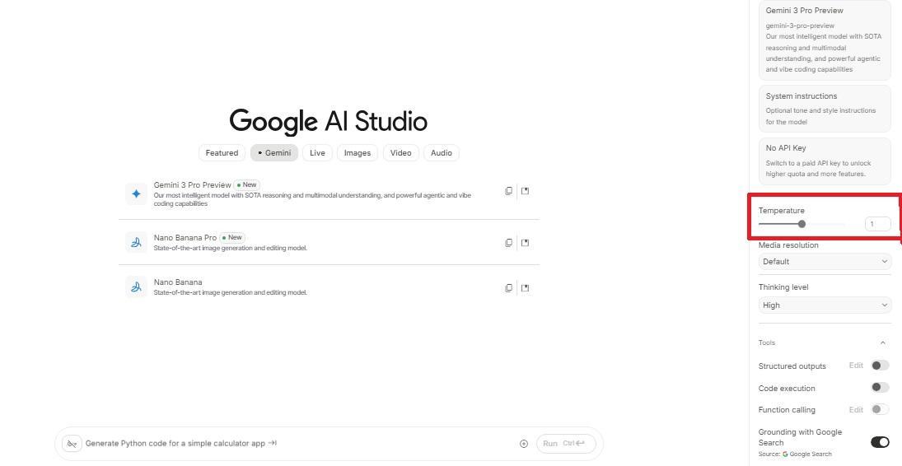Click the plus icon in the prompt box

pos(524,444)
